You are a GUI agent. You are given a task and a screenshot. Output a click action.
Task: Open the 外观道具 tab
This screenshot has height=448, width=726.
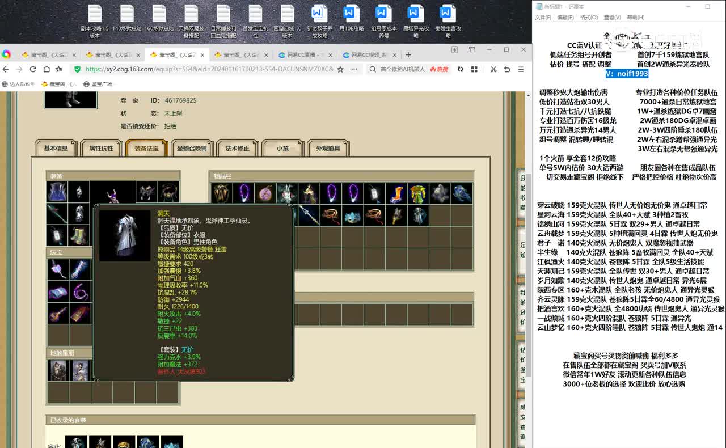(x=328, y=148)
